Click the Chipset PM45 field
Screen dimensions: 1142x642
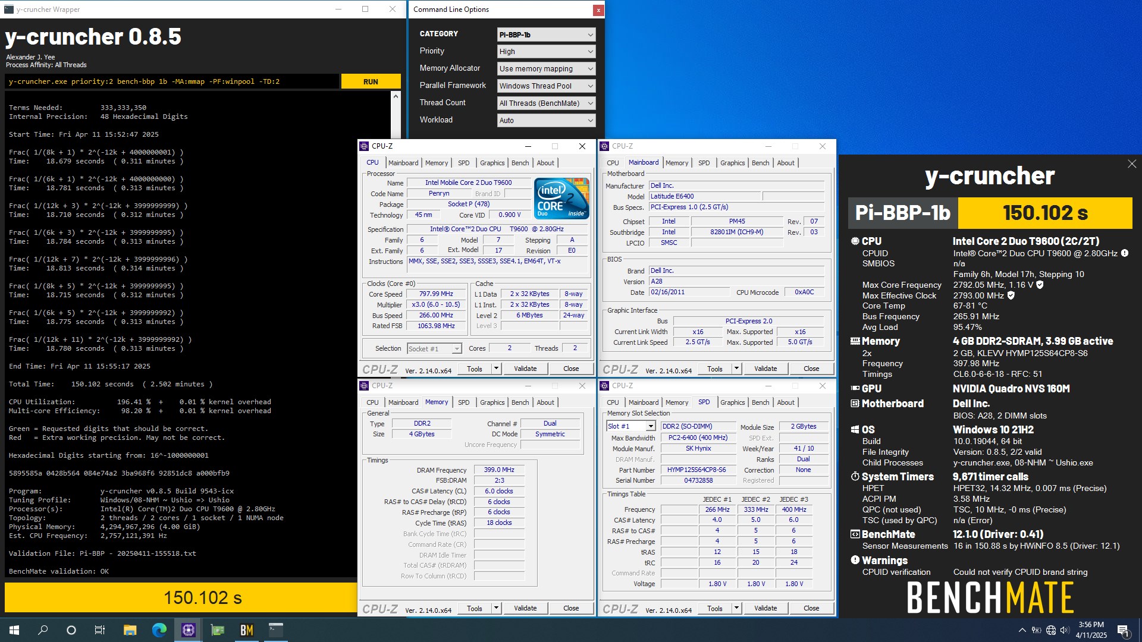tap(737, 221)
